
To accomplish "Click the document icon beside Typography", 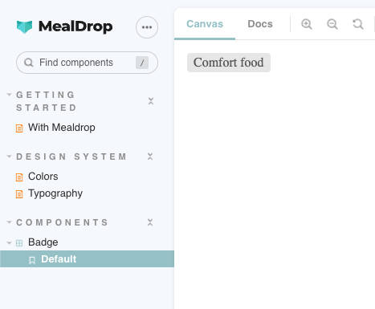I will (x=19, y=194).
